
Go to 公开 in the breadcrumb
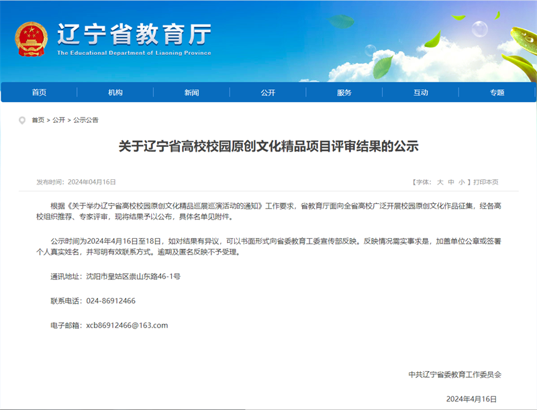[x=58, y=120]
